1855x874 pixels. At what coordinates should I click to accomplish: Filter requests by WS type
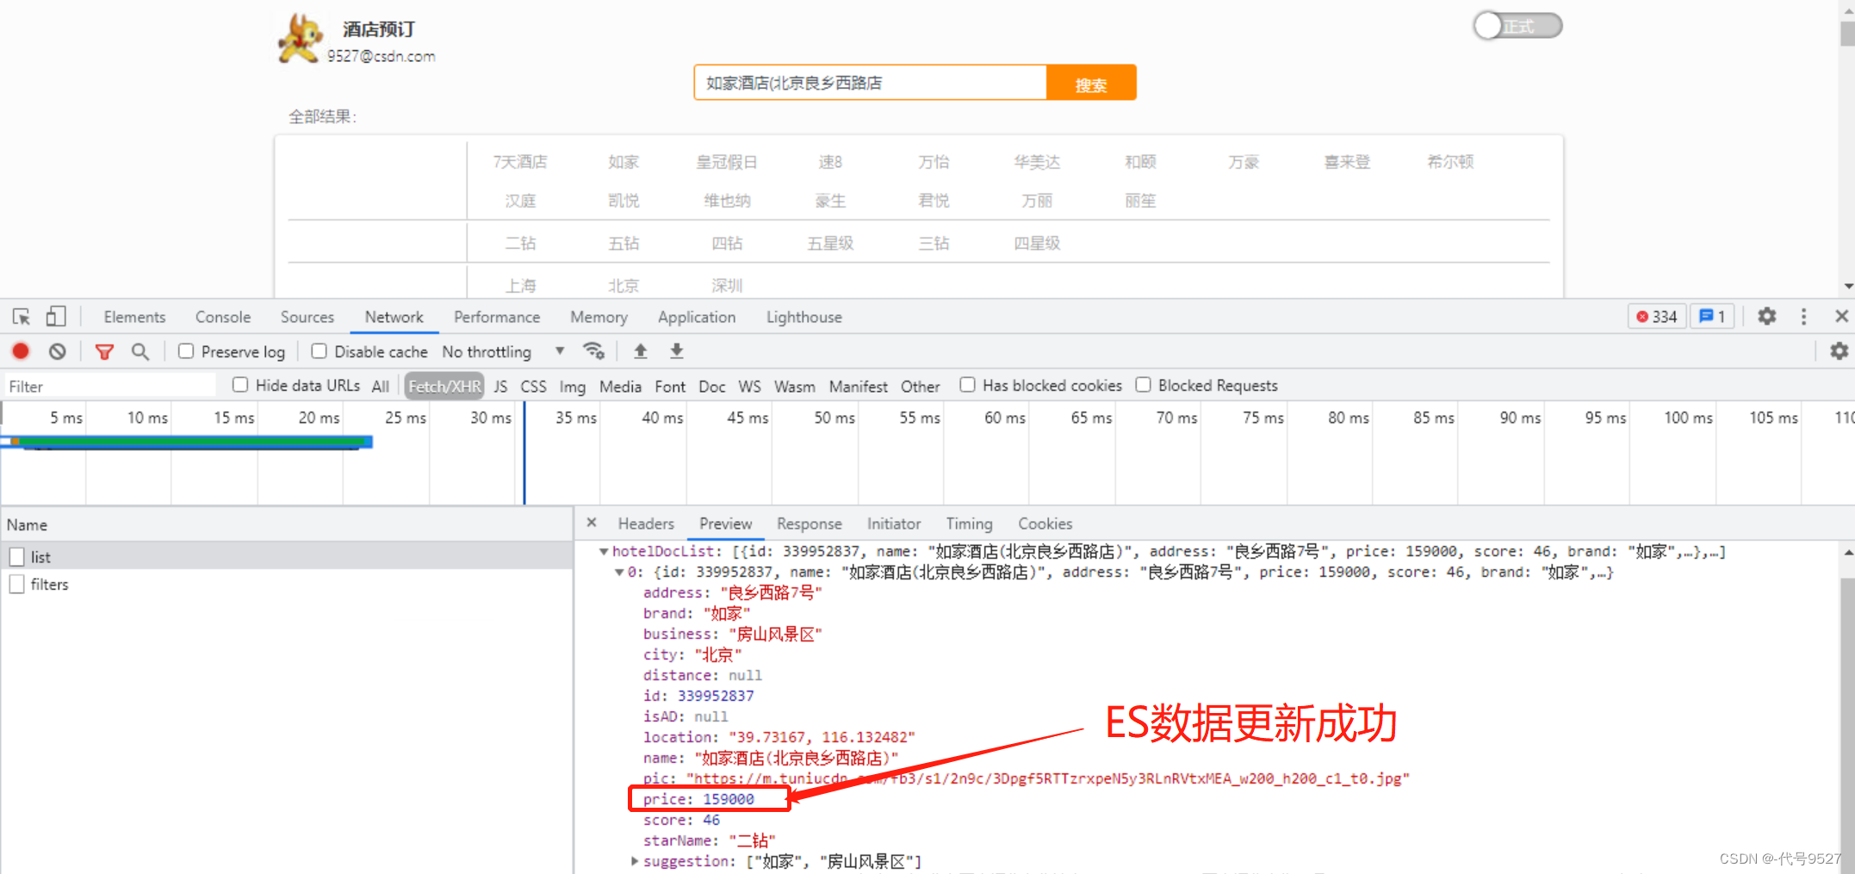749,387
